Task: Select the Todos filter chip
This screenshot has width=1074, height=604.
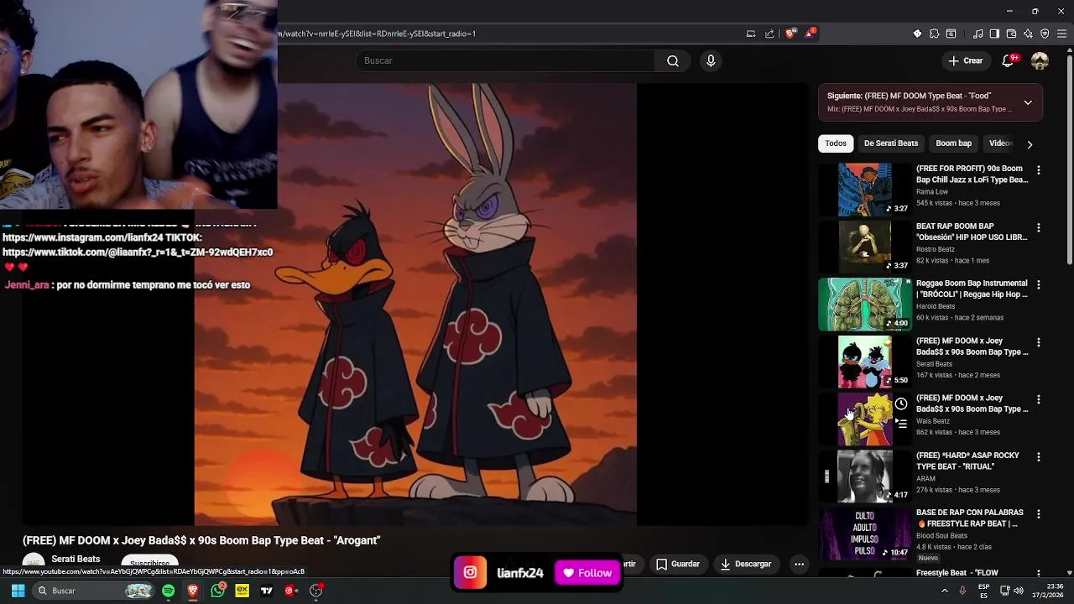Action: (x=836, y=143)
